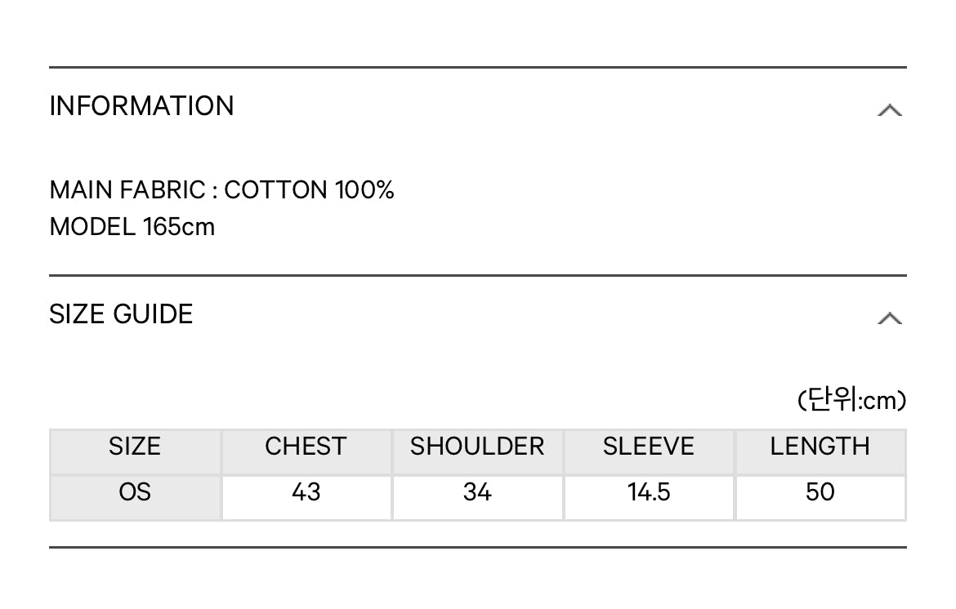Select the COTTON 100% fabric value
The height and width of the screenshot is (609, 956).
pos(309,190)
